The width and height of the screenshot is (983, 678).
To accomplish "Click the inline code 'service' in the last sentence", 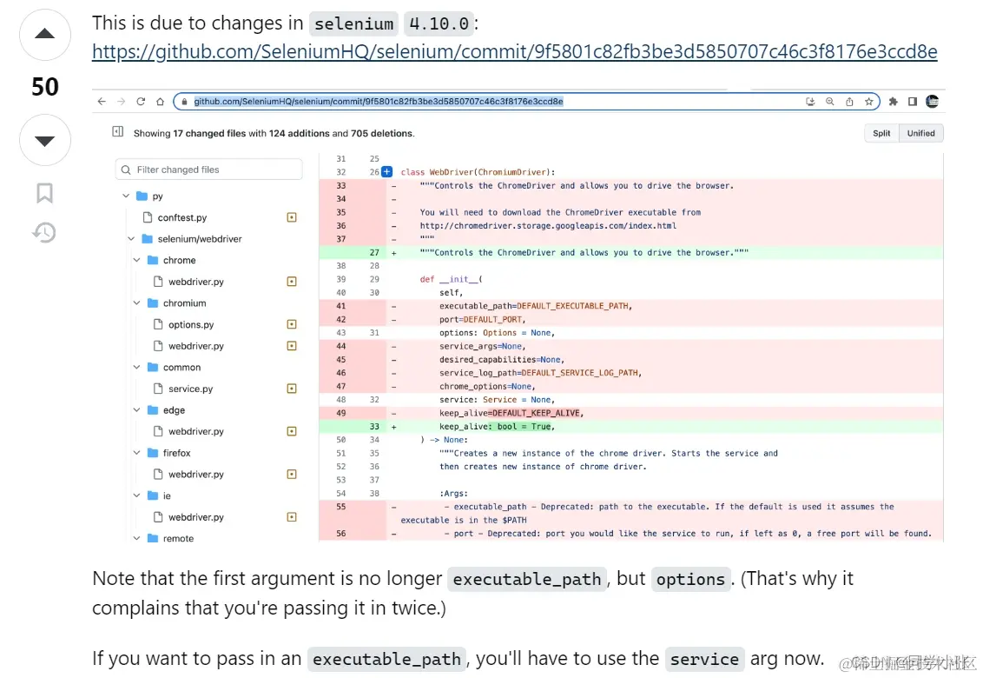I will (x=704, y=659).
